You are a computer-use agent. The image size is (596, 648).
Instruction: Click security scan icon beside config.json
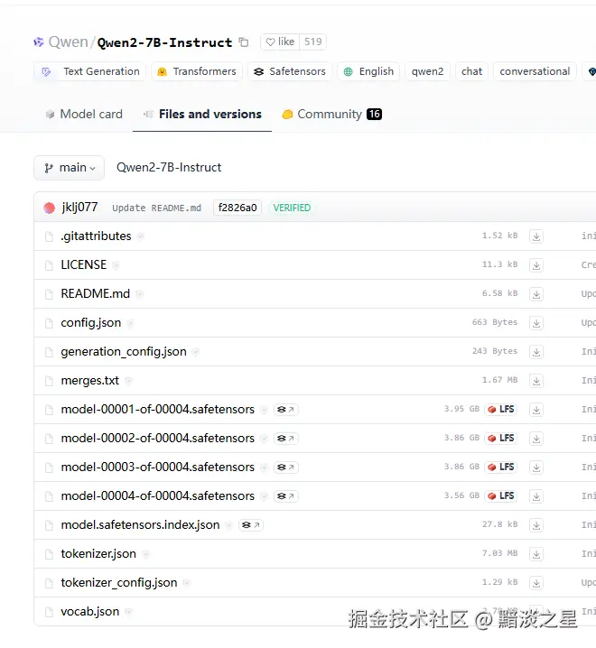pyautogui.click(x=130, y=323)
